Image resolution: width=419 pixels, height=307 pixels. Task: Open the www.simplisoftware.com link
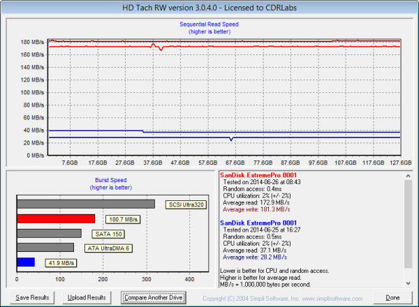click(x=333, y=298)
